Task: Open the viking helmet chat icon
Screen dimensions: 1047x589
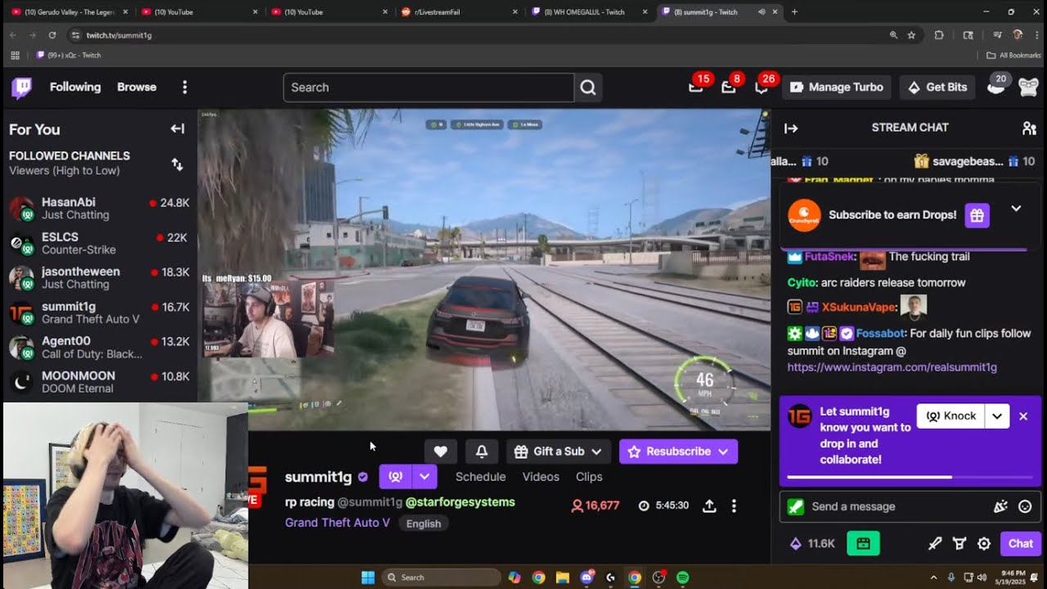Action: pos(959,543)
